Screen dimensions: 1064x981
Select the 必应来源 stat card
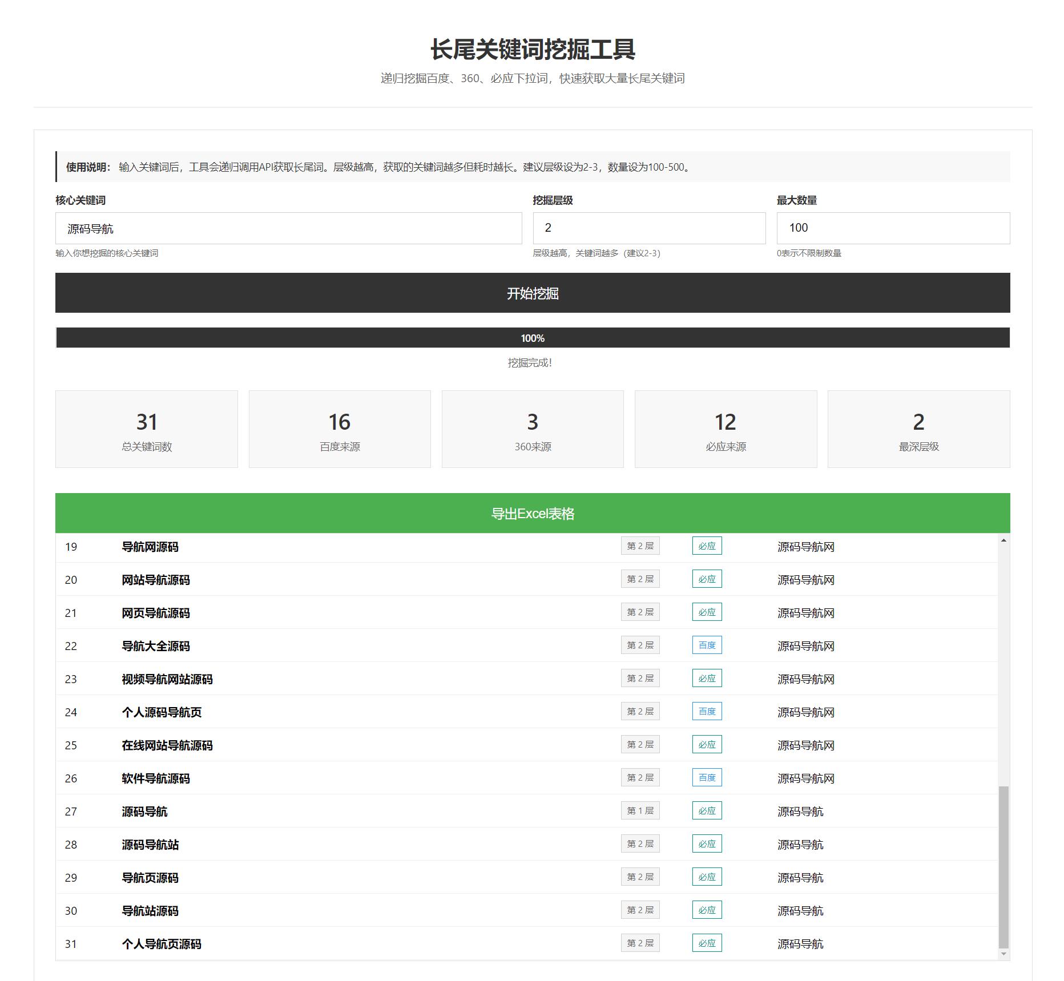(726, 429)
